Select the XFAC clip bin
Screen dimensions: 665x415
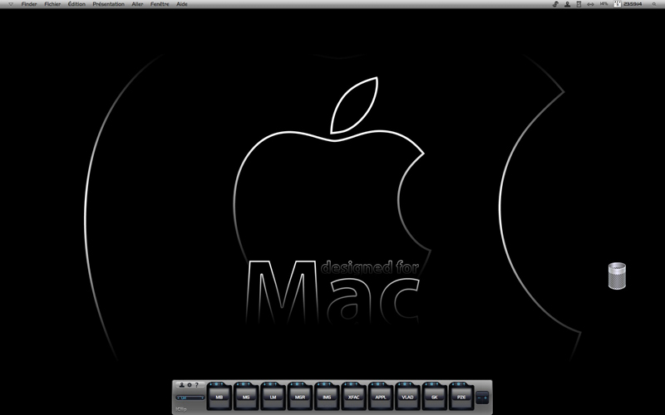(354, 396)
